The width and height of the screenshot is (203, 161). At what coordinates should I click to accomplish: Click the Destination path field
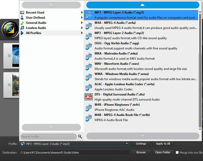point(74,153)
